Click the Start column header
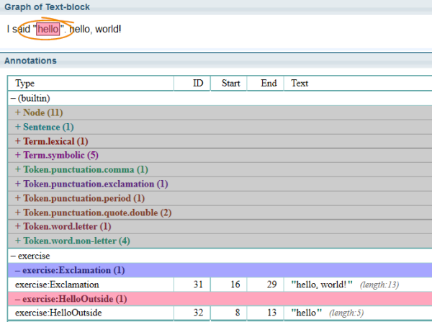Screen dimensions: 432x322 tap(230, 84)
